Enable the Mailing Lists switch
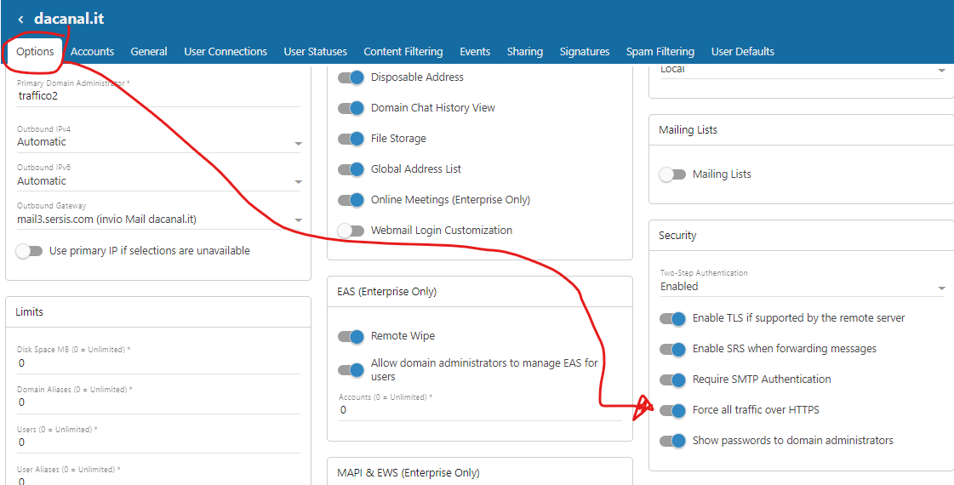Image resolution: width=954 pixels, height=485 pixels. coord(672,174)
